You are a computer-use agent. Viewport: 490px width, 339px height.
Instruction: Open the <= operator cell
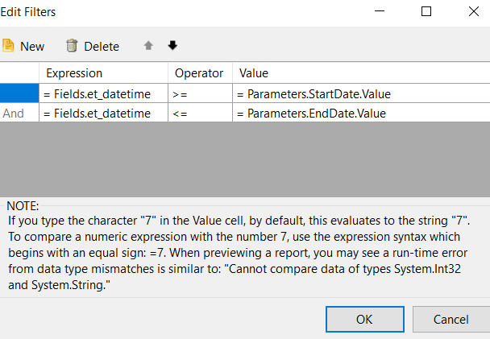point(200,114)
